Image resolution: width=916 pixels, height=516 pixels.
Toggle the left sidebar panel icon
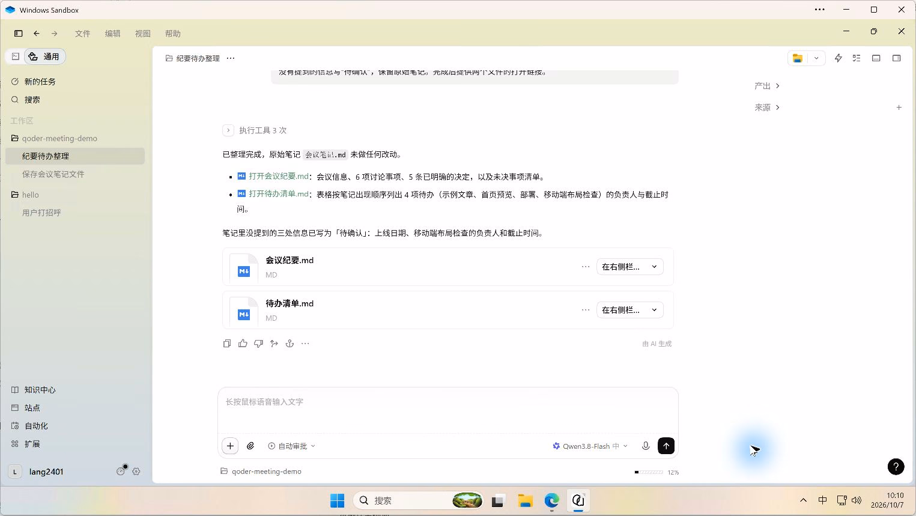[18, 34]
